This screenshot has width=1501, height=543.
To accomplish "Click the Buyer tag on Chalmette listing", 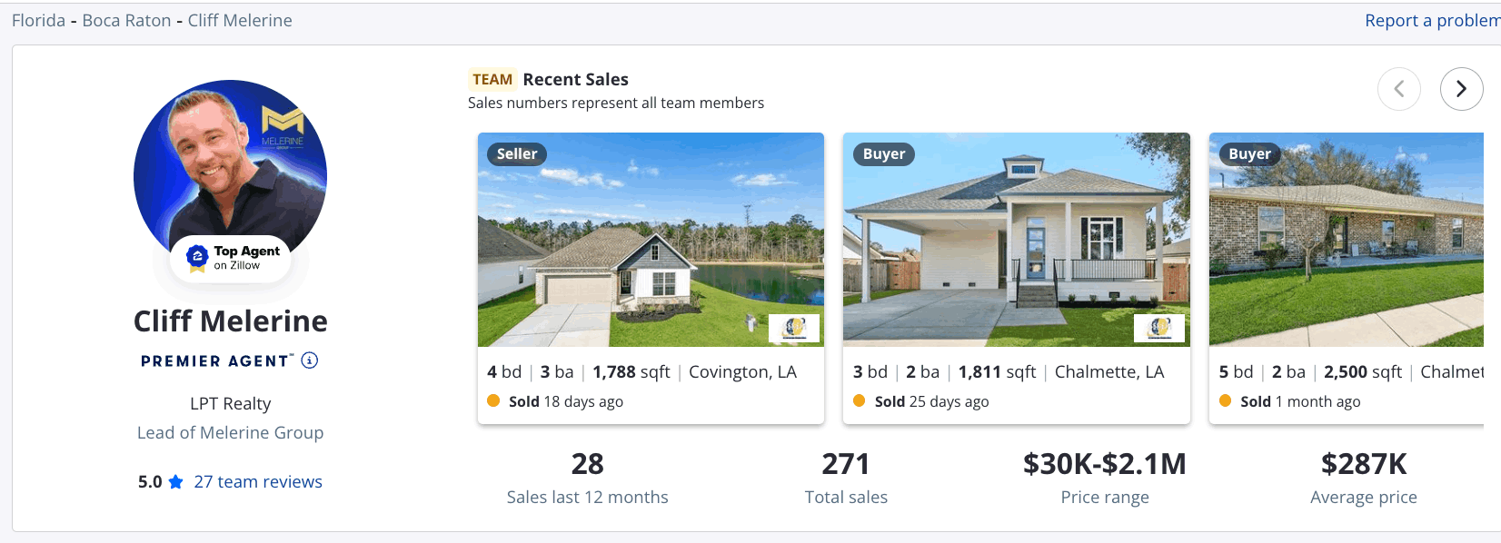I will point(884,154).
